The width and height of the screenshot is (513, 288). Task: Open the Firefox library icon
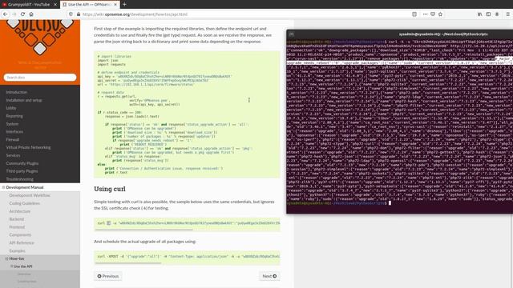(479, 14)
